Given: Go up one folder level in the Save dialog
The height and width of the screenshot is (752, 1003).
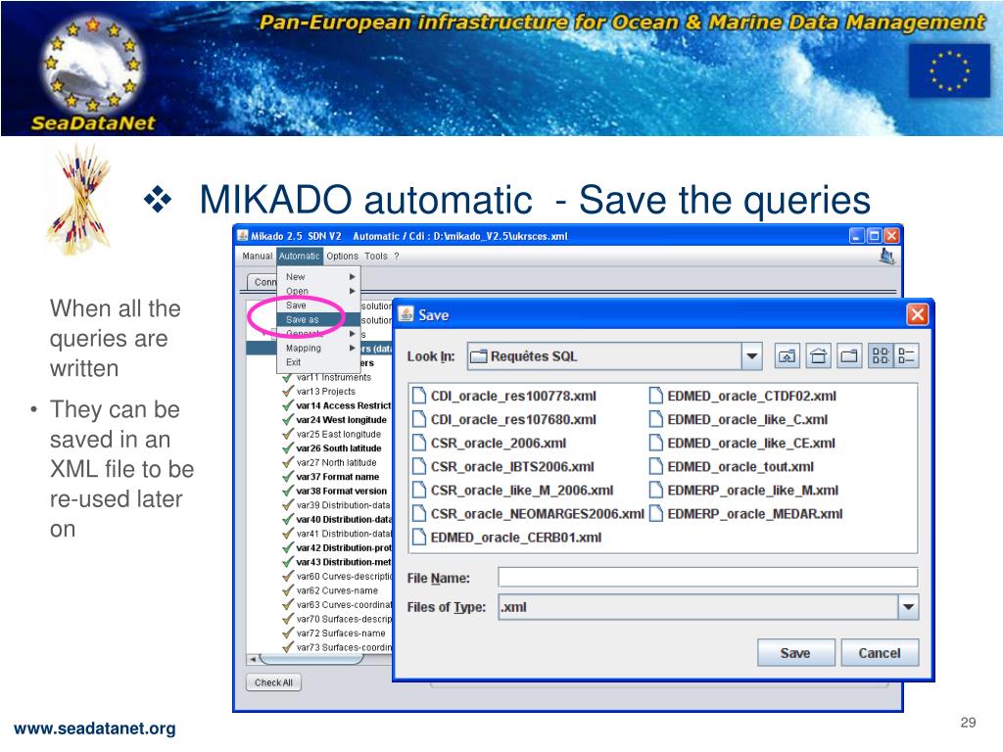Looking at the screenshot, I should click(x=787, y=356).
